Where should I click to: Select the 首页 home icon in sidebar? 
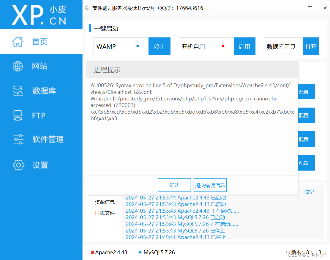pyautogui.click(x=18, y=41)
